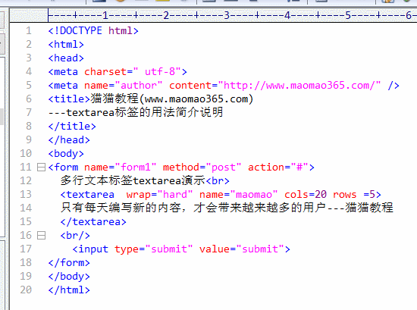Click the "post" method value
The width and height of the screenshot is (417, 310).
(224, 168)
